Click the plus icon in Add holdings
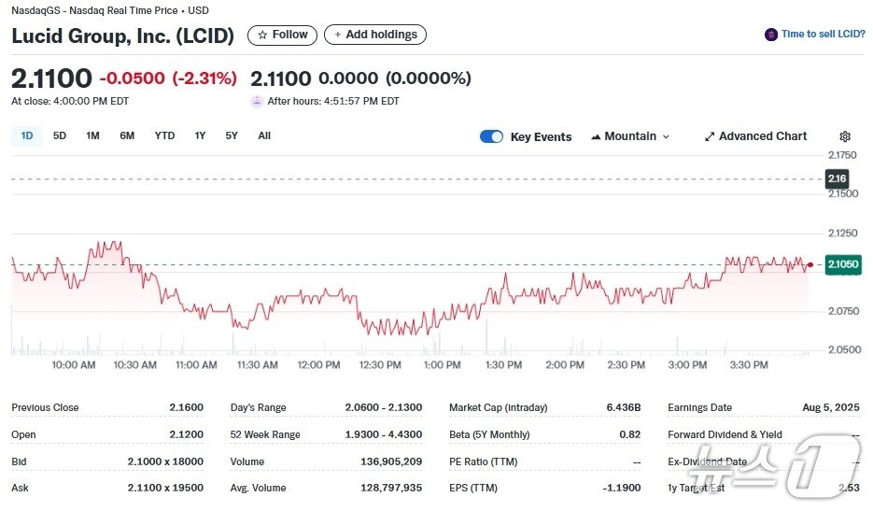The height and width of the screenshot is (511, 873). click(338, 35)
